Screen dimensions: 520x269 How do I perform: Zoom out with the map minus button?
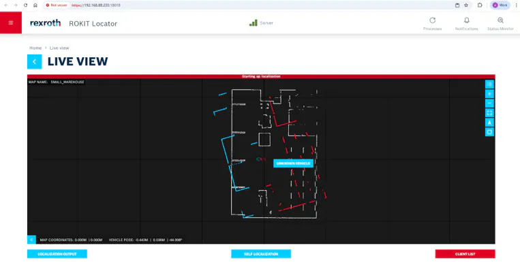click(489, 104)
